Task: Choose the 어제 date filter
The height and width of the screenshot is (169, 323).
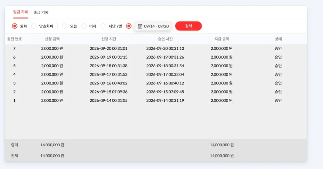Action: click(84, 26)
